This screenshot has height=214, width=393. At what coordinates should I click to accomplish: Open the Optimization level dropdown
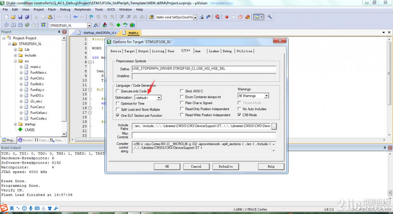pos(159,98)
